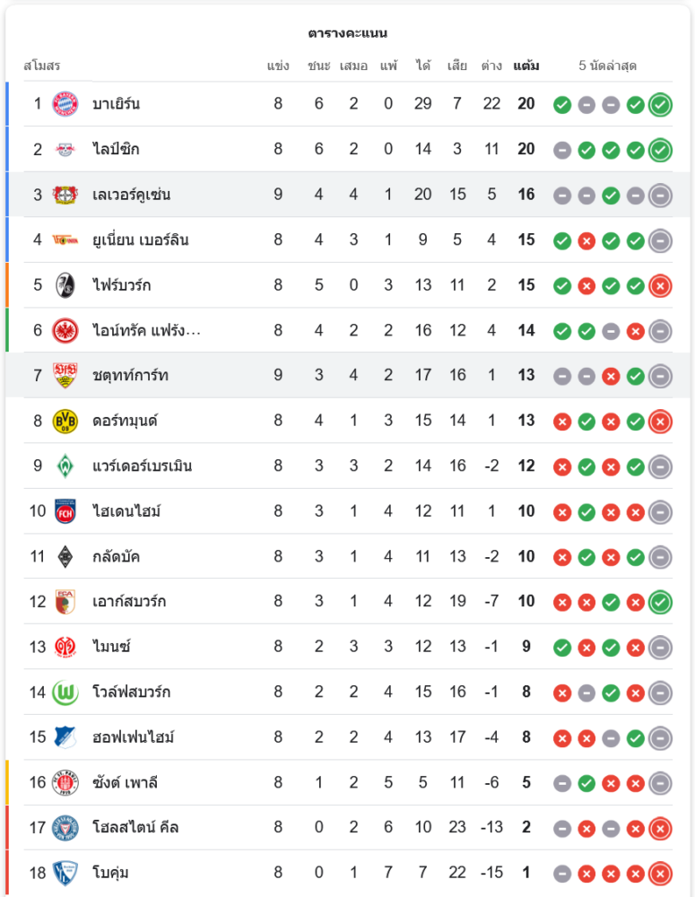Click the แต้ม points column header

526,66
